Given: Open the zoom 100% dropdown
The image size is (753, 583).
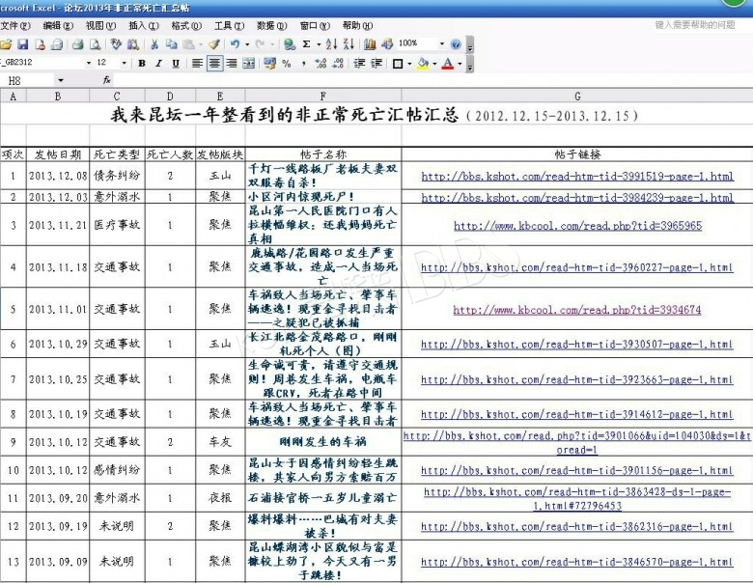Looking at the screenshot, I should pyautogui.click(x=442, y=43).
